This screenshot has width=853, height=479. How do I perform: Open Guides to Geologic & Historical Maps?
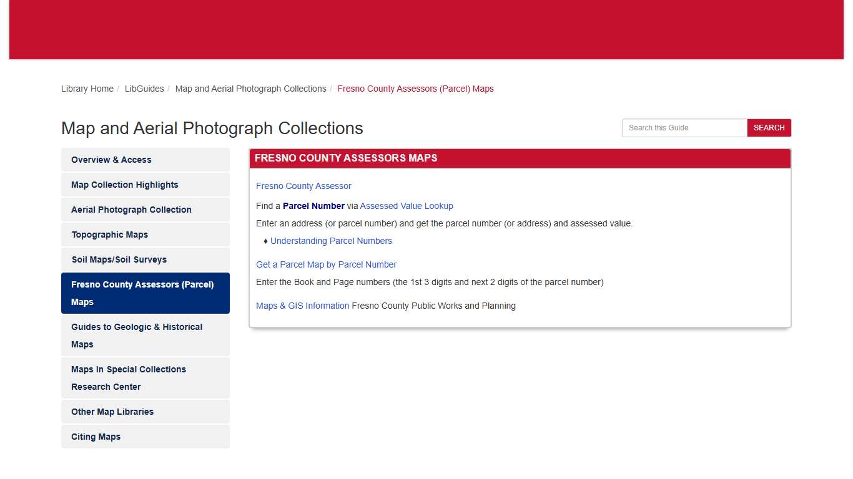[x=137, y=336]
